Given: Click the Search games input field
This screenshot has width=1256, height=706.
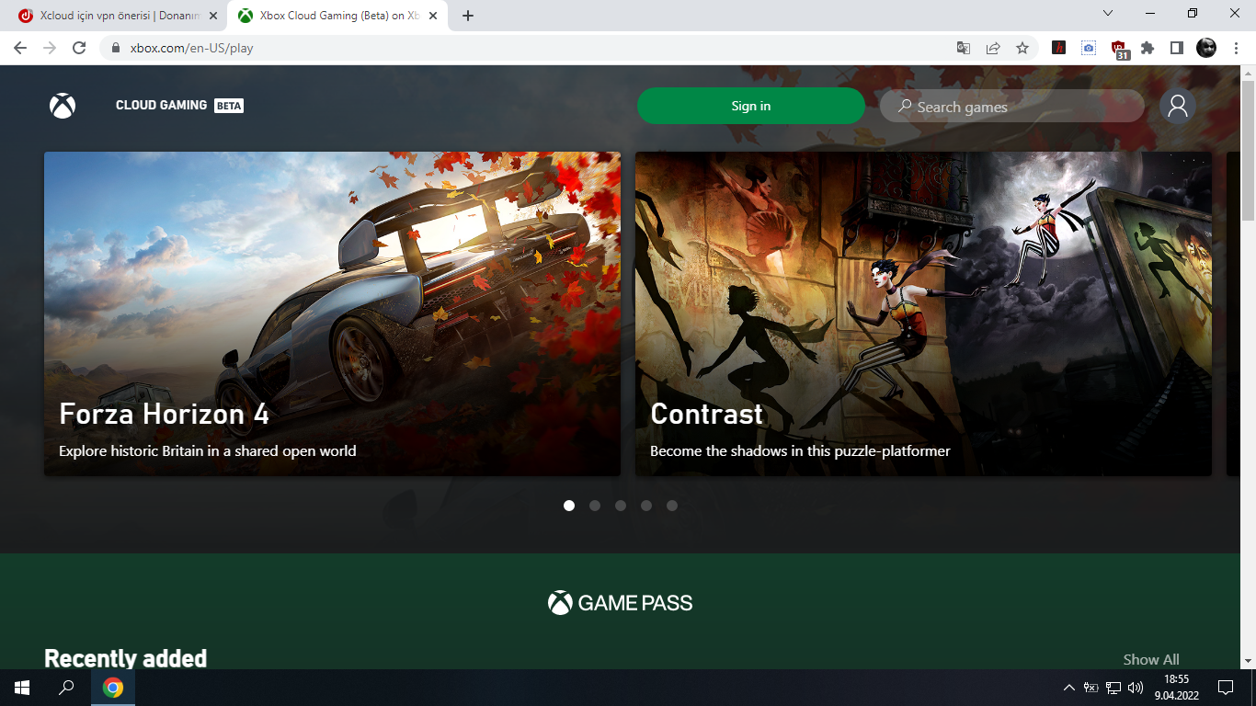Looking at the screenshot, I should pos(1012,107).
